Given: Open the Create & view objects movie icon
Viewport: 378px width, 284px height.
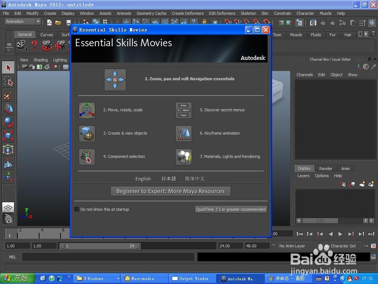Looking at the screenshot, I should coord(87,134).
